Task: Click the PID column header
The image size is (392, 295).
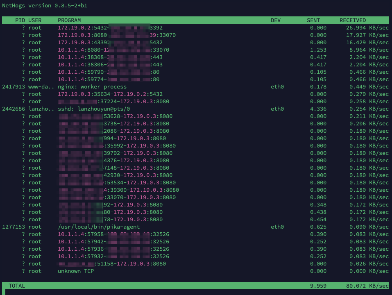Action: [20, 20]
